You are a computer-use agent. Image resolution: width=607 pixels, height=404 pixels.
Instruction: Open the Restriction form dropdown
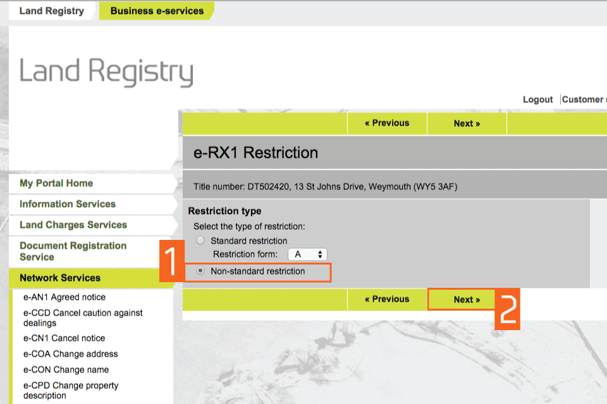307,254
